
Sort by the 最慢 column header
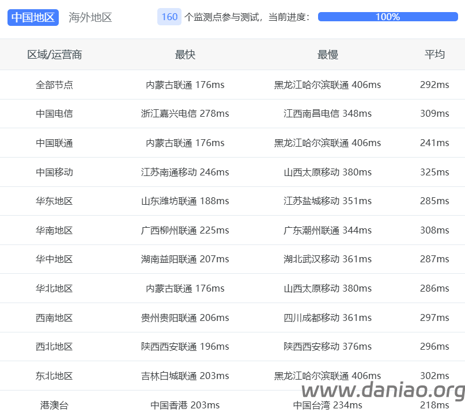click(327, 55)
